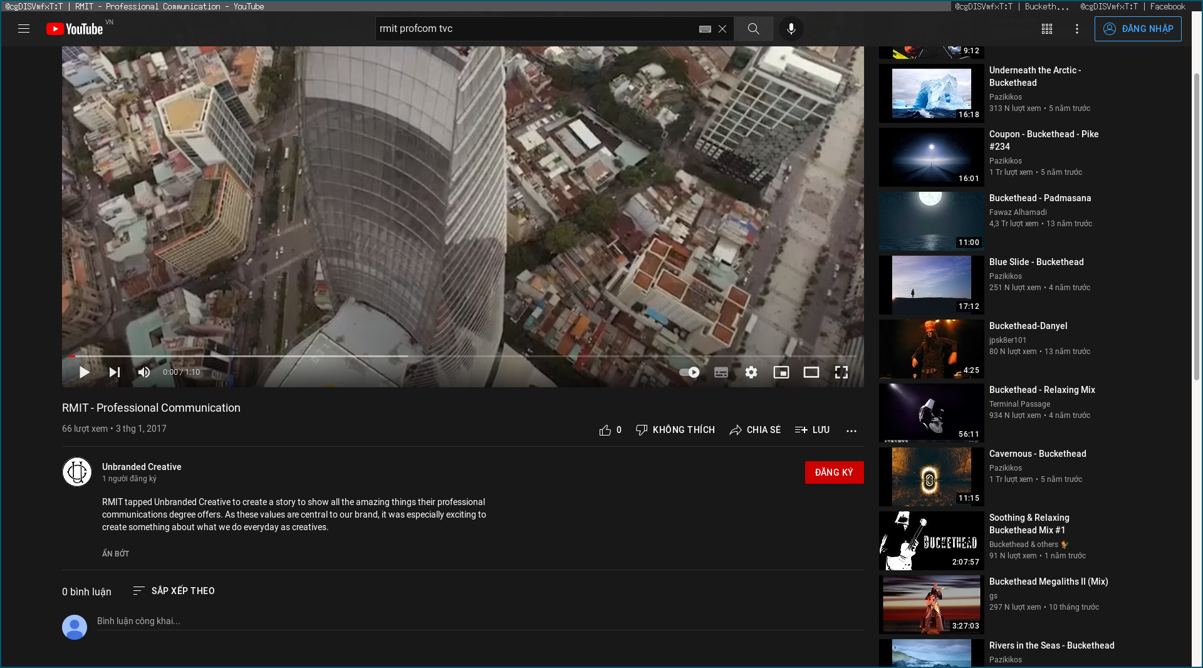
Task: Open Coupon - Buckethead - Pike #234 video
Action: tap(1044, 140)
